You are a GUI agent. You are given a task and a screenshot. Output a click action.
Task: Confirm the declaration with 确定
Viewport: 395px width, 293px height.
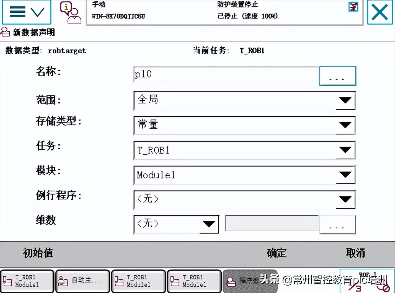[276, 253]
